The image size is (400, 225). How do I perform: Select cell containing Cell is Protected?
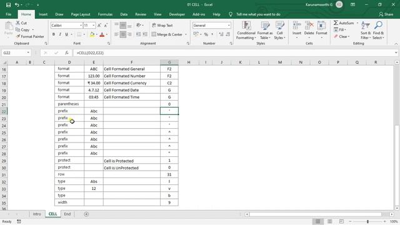tap(132, 161)
